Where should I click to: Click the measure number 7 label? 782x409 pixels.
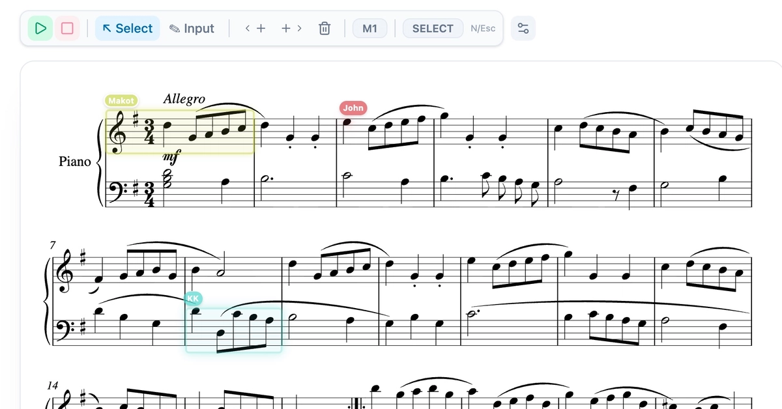click(52, 245)
